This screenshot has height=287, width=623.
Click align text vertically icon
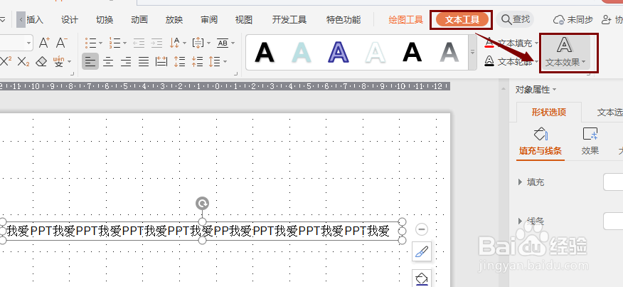coord(198,43)
